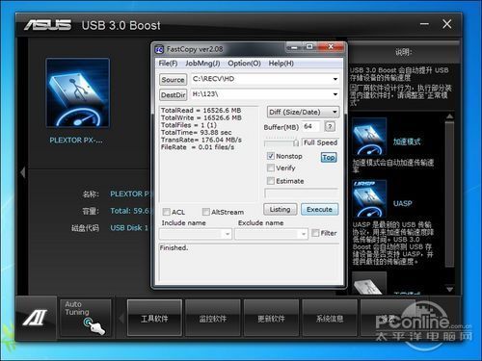482x361 pixels.
Task: Click the Source button
Action: click(x=173, y=80)
